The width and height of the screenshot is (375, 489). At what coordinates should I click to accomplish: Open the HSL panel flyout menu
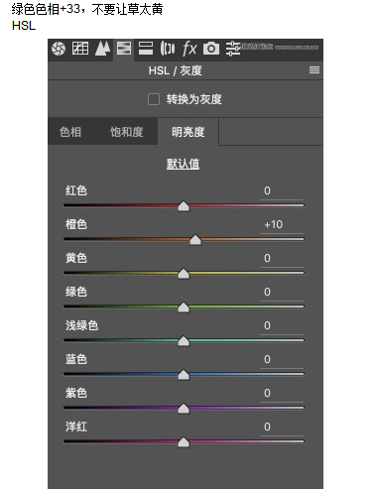click(314, 70)
